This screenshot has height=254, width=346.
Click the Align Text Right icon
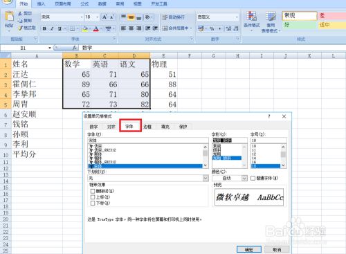click(x=138, y=28)
